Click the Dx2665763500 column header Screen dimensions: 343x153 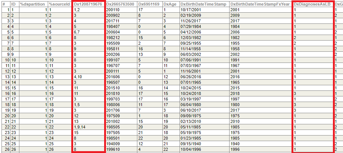(x=121, y=4)
